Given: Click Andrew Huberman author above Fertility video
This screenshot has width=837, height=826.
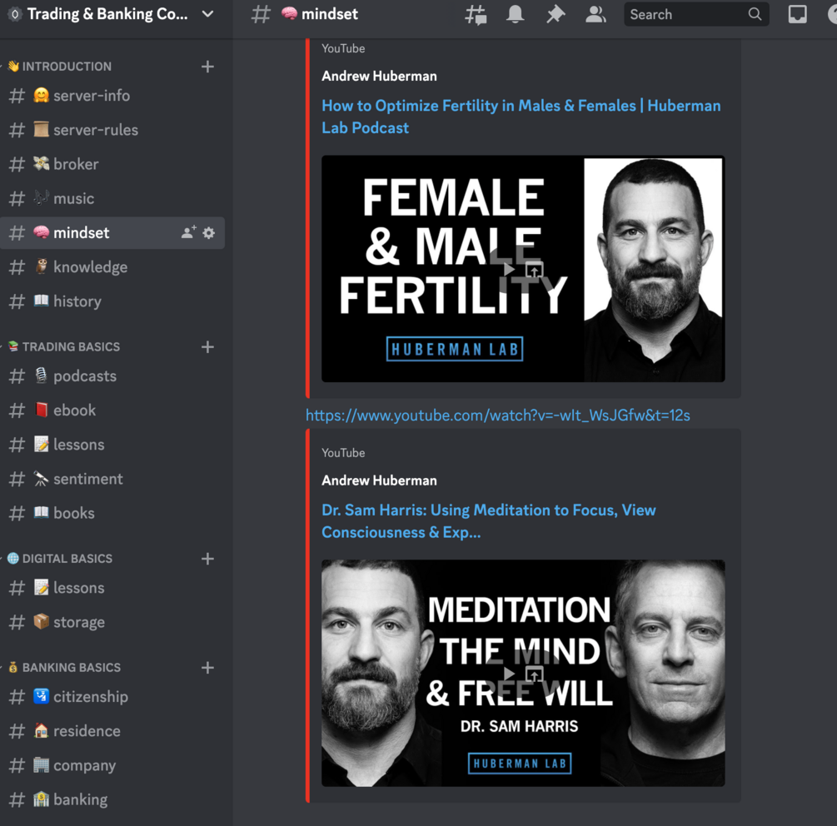Looking at the screenshot, I should point(379,77).
